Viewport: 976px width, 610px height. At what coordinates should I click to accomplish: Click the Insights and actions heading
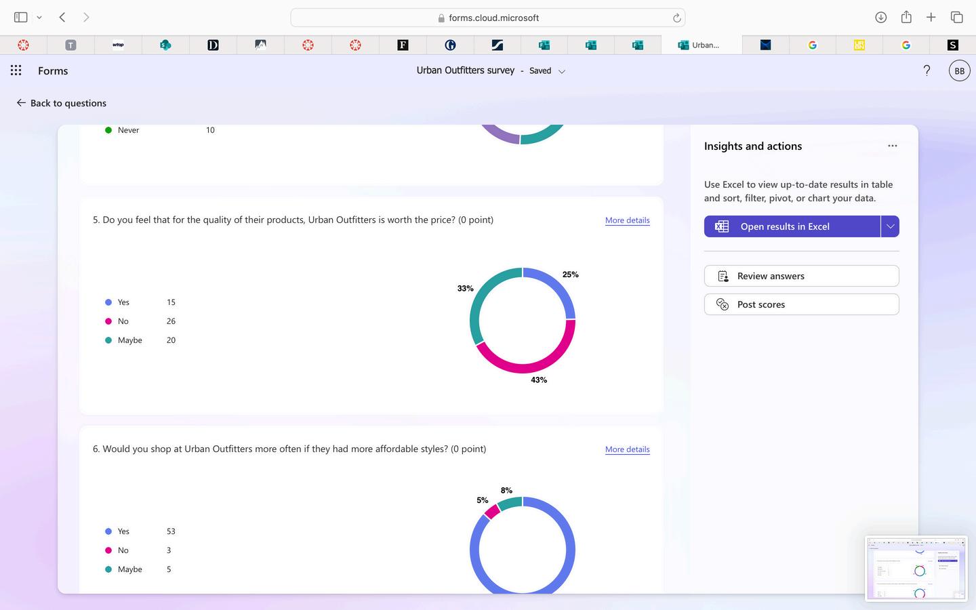753,146
